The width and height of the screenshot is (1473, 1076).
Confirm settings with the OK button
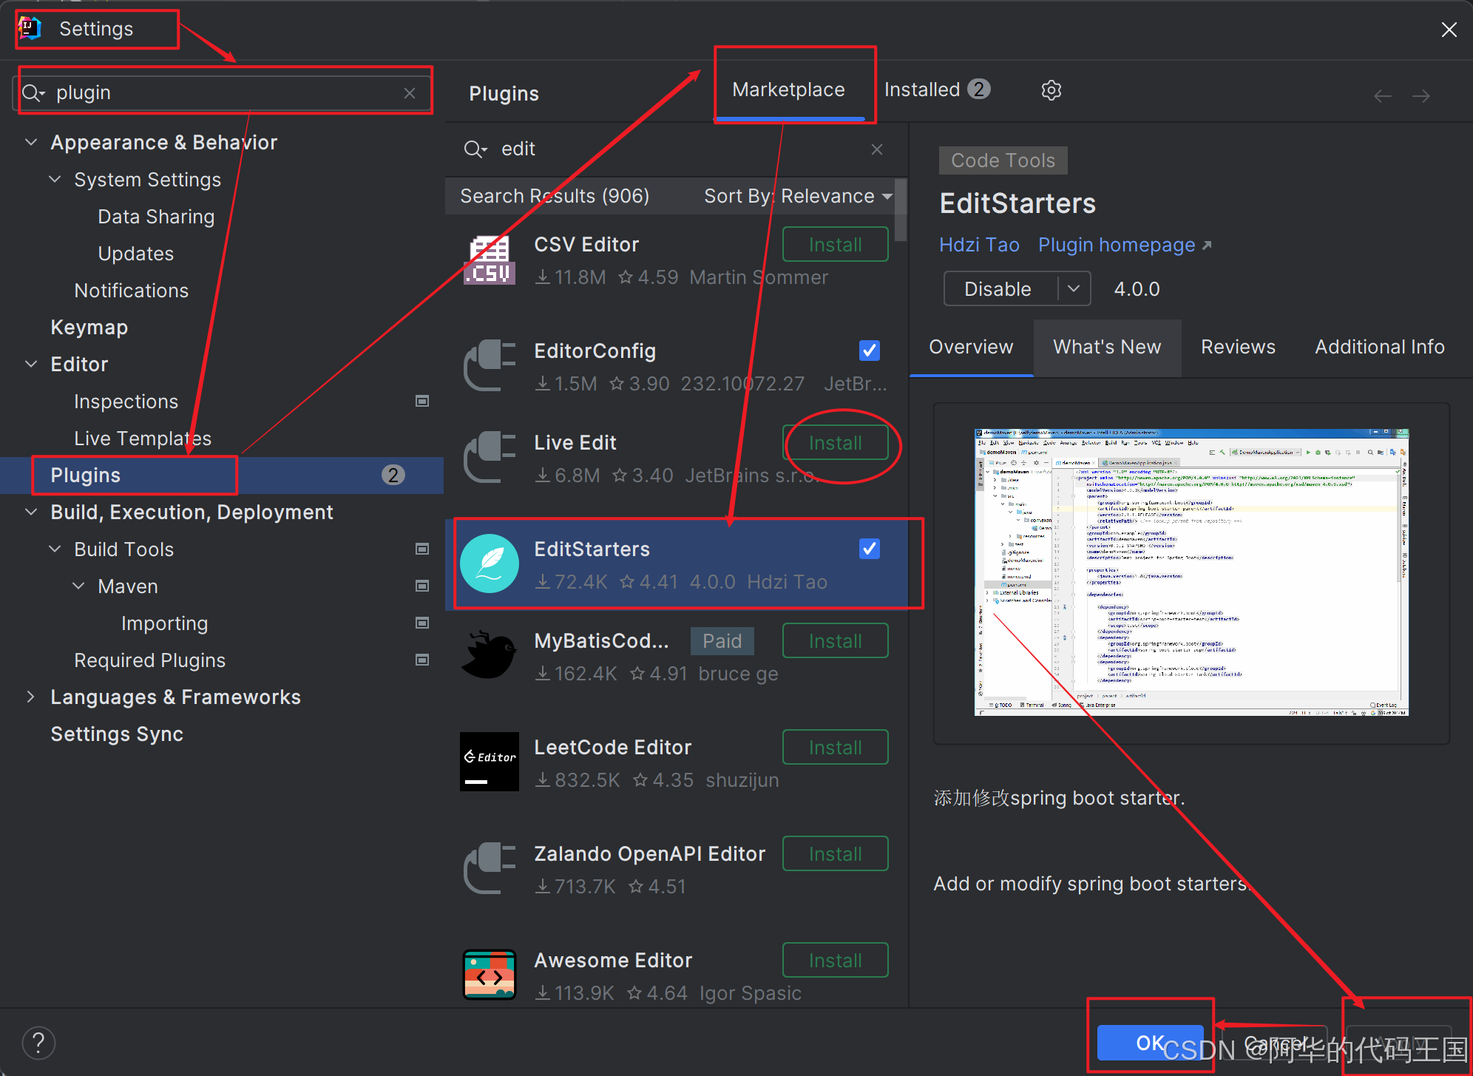point(1150,1043)
